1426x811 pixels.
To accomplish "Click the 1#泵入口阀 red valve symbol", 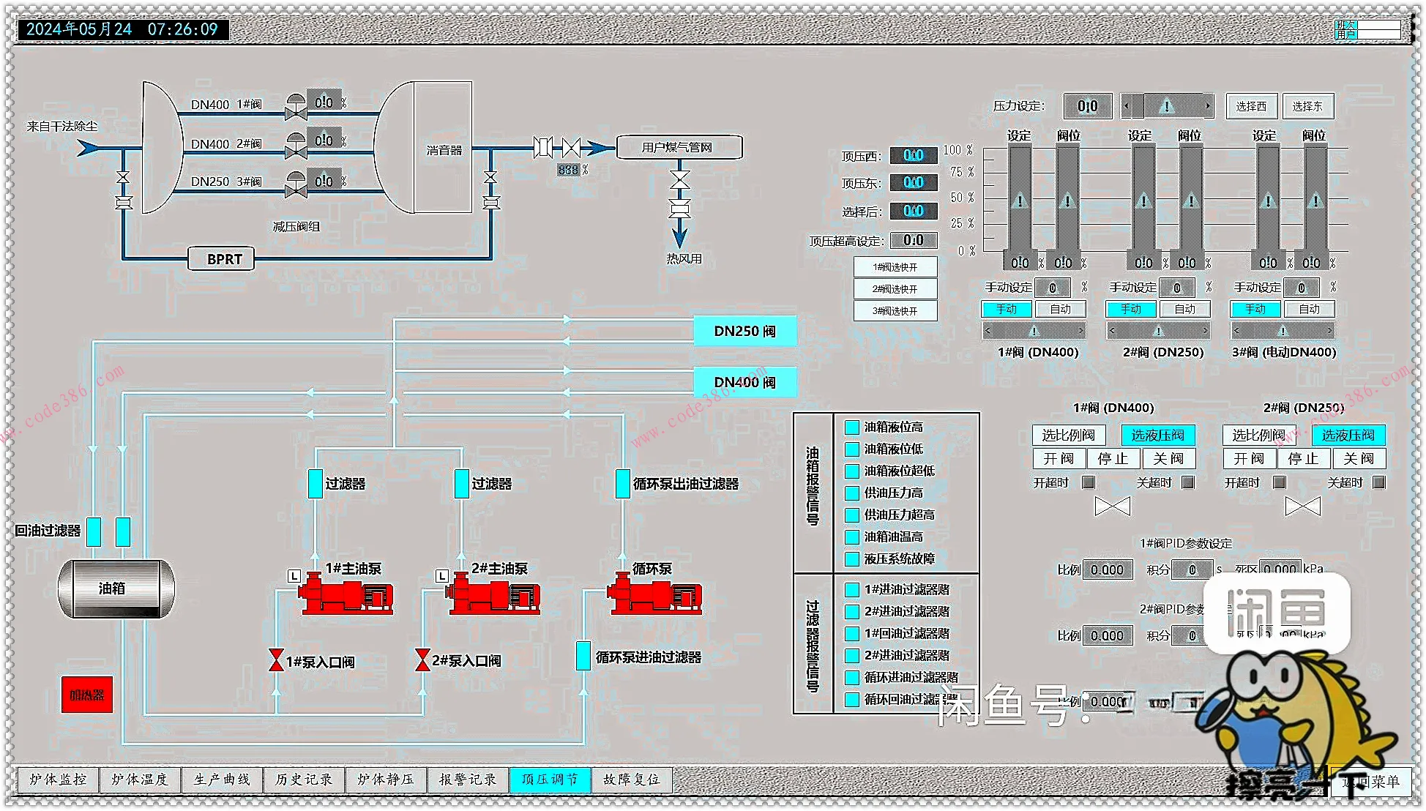I will (x=276, y=660).
